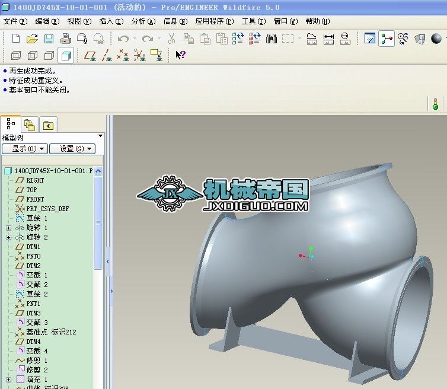The image size is (447, 389).
Task: Open the 视图(V) menu
Action: click(79, 21)
